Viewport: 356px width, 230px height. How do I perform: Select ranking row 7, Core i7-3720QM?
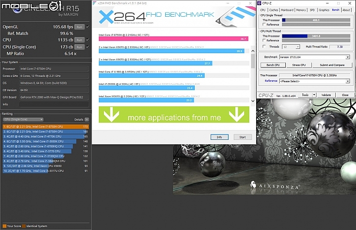45,156
